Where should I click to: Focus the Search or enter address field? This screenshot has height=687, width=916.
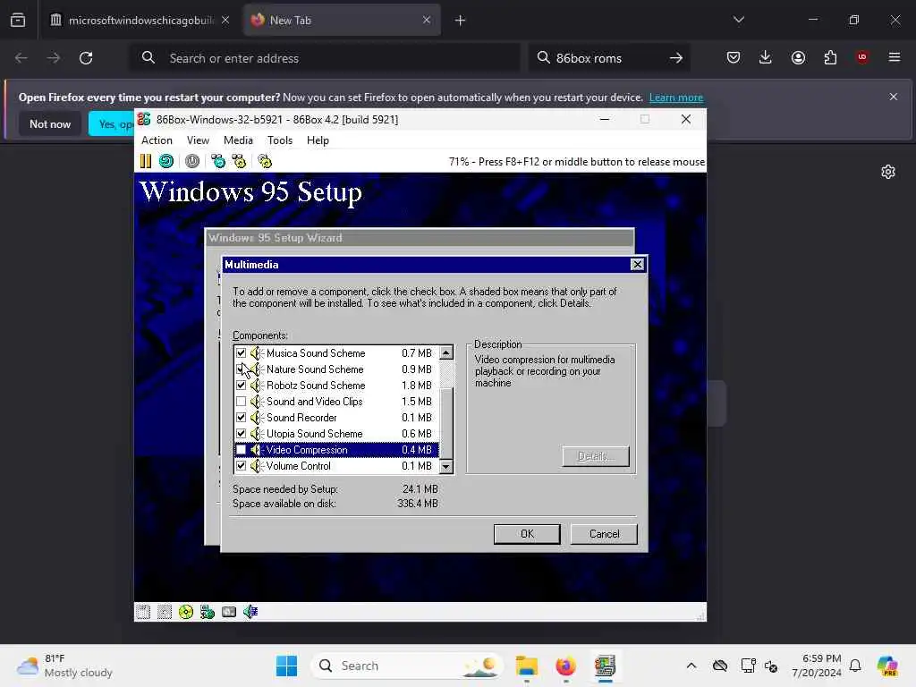click(326, 58)
